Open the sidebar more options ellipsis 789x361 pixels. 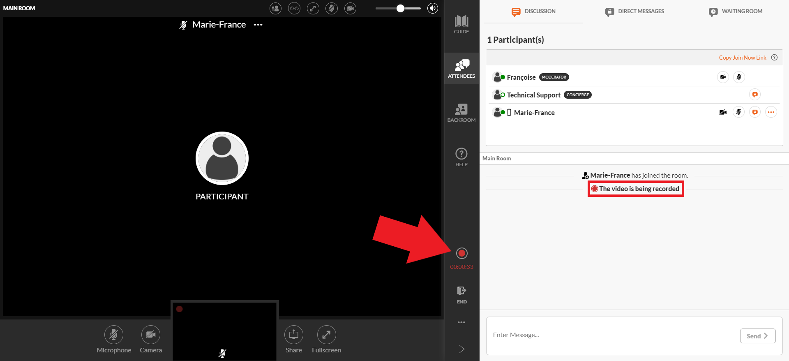pos(461,322)
